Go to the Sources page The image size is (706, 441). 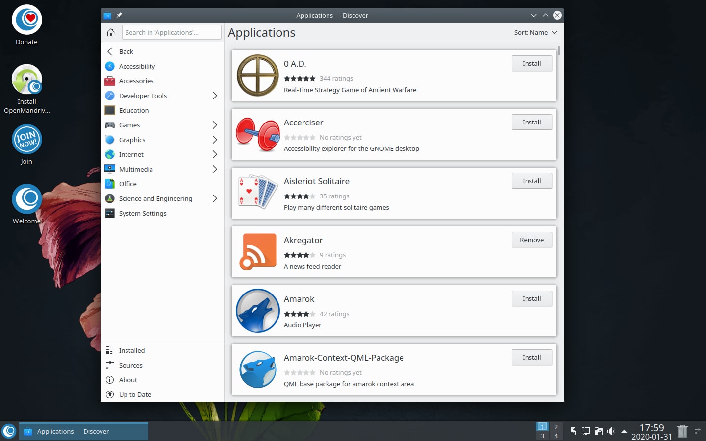click(130, 365)
